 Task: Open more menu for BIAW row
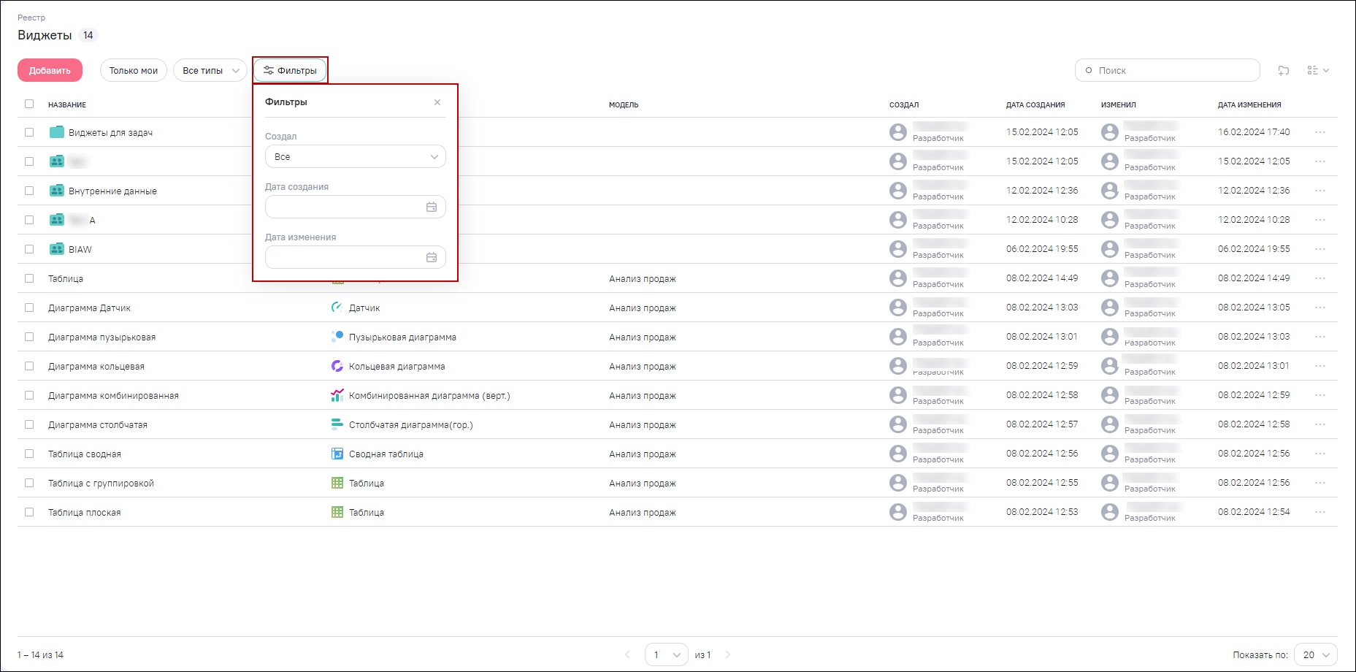pos(1320,249)
